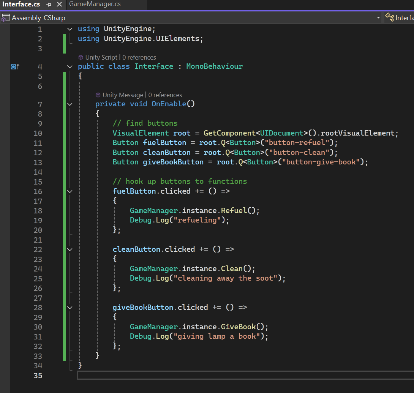Collapse the giveBookButton.clicked lambda on line 28
This screenshot has height=393, width=414.
tap(70, 308)
